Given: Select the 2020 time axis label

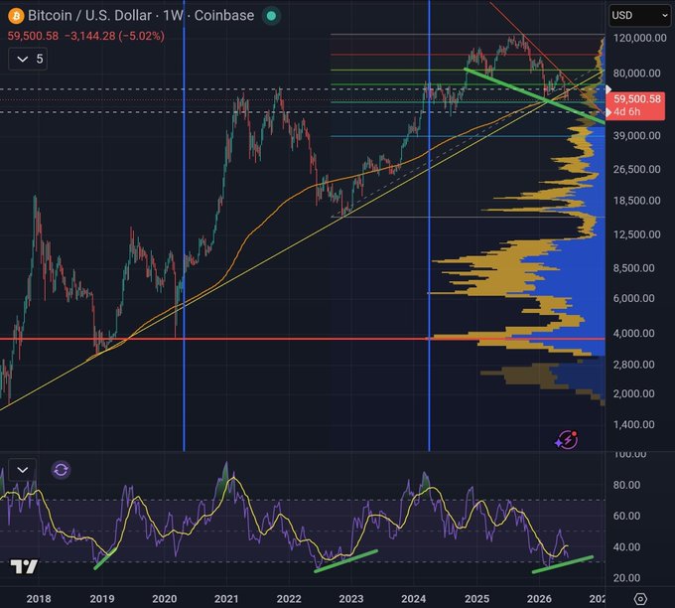Looking at the screenshot, I should point(165,598).
